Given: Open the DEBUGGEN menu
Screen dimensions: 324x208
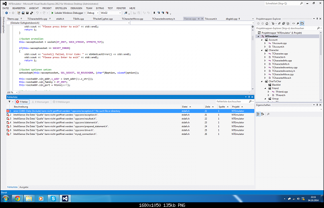Looking at the screenshot, I should [77, 8].
